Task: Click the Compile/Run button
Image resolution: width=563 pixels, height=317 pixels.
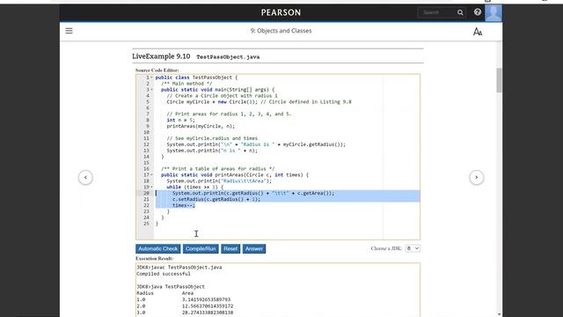Action: [201, 248]
